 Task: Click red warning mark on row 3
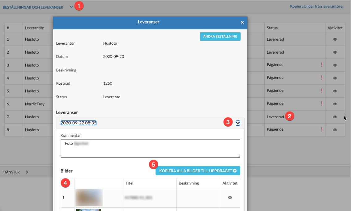pos(322,65)
